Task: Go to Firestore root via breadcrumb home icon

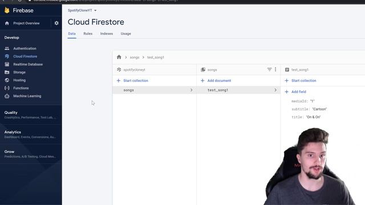Action: pos(119,57)
